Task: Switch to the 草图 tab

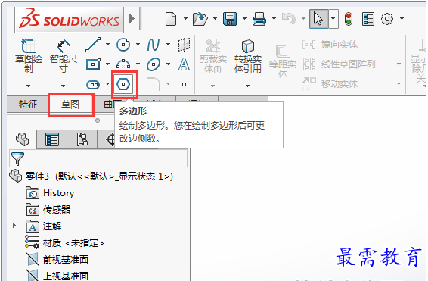Action: click(x=70, y=105)
